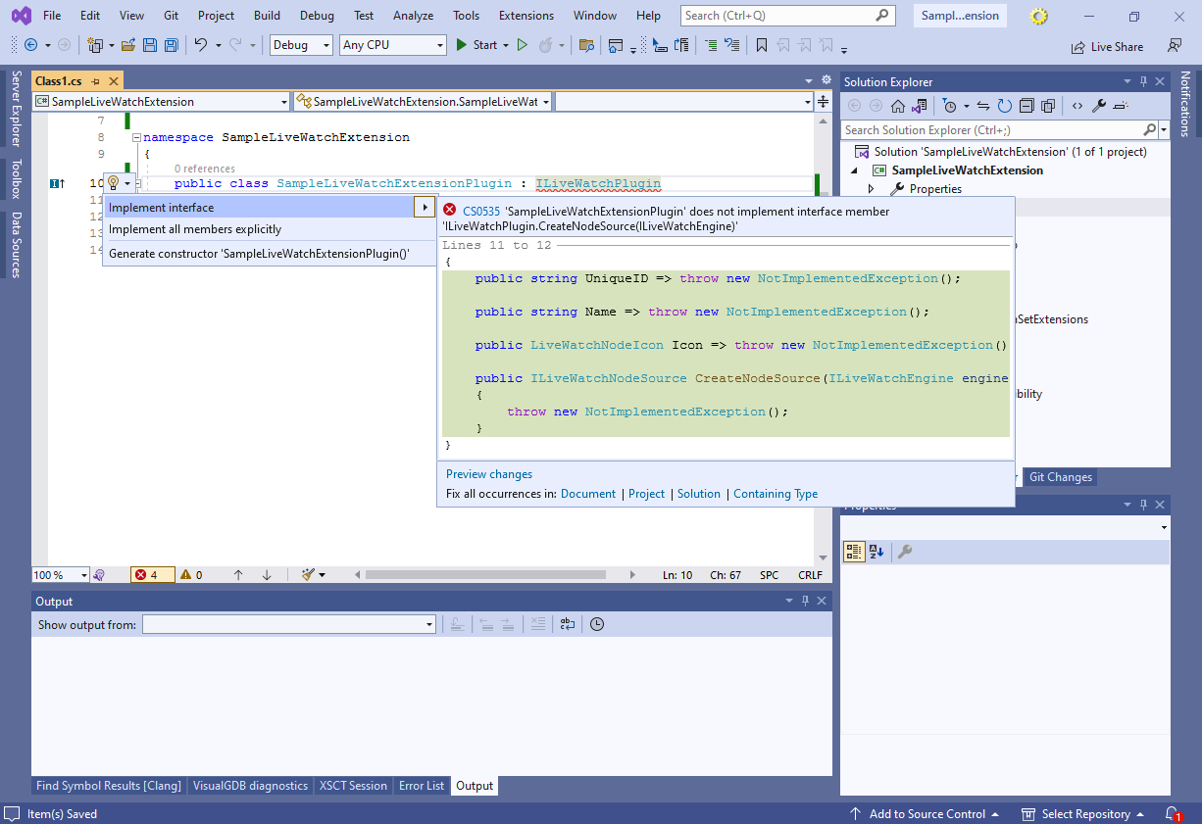Viewport: 1202px width, 824px height.
Task: Click the Properties wrench icon in Solution Explorer toolbar
Action: (x=1099, y=106)
